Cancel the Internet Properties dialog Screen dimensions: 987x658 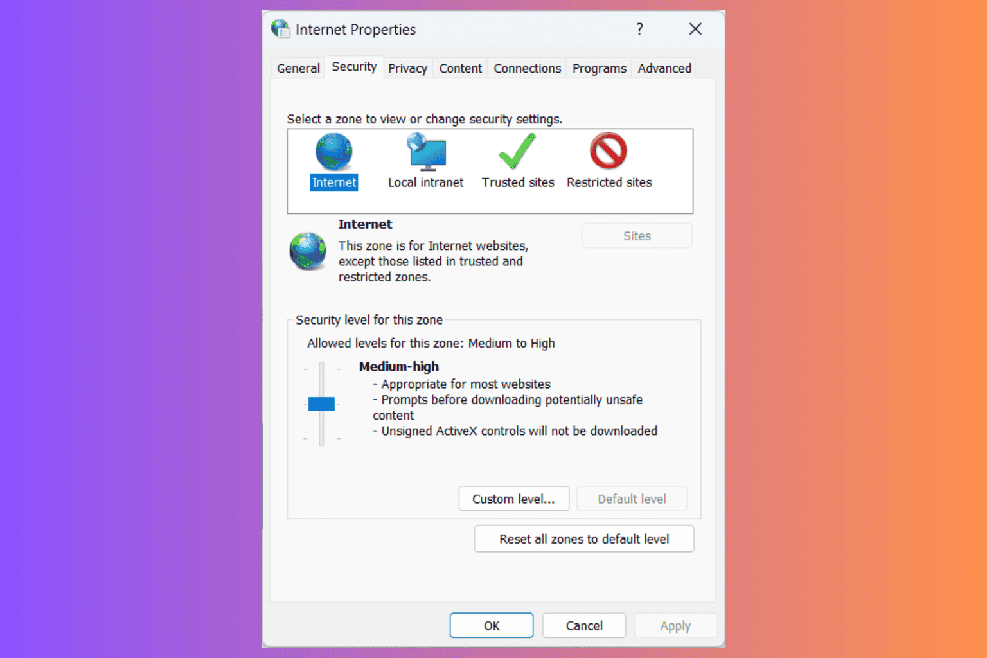click(x=584, y=626)
